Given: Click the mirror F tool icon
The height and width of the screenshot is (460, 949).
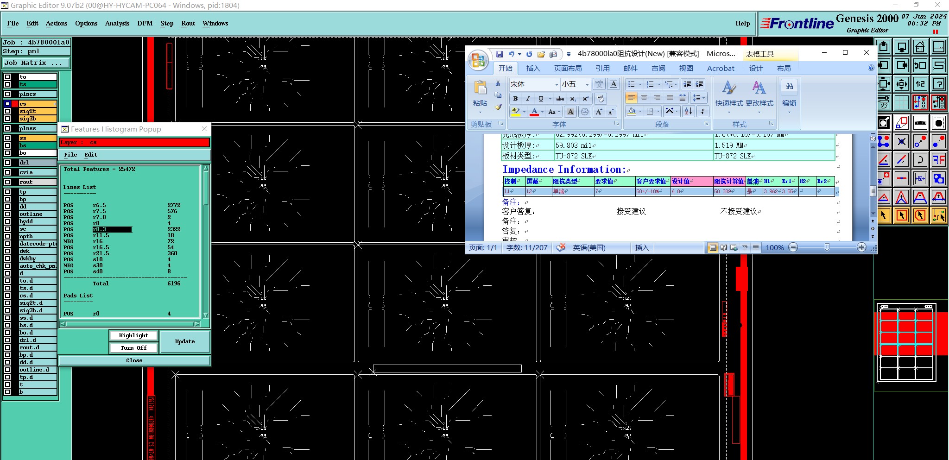Looking at the screenshot, I should pyautogui.click(x=939, y=160).
